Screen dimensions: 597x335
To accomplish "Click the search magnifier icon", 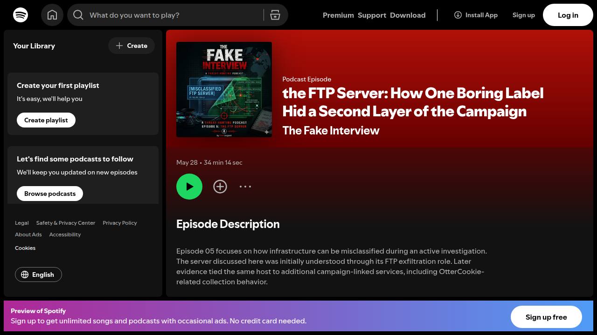I will click(x=78, y=15).
